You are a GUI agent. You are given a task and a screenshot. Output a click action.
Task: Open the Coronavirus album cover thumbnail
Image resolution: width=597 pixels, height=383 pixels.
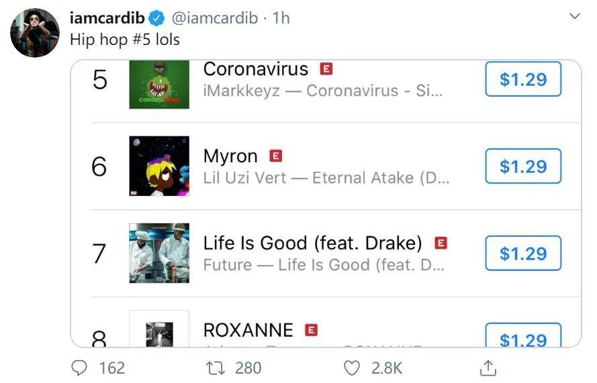coord(159,84)
